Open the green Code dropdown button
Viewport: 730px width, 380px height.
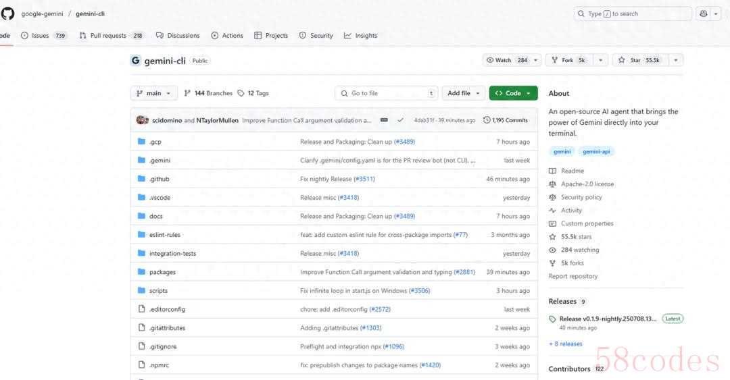coord(513,93)
